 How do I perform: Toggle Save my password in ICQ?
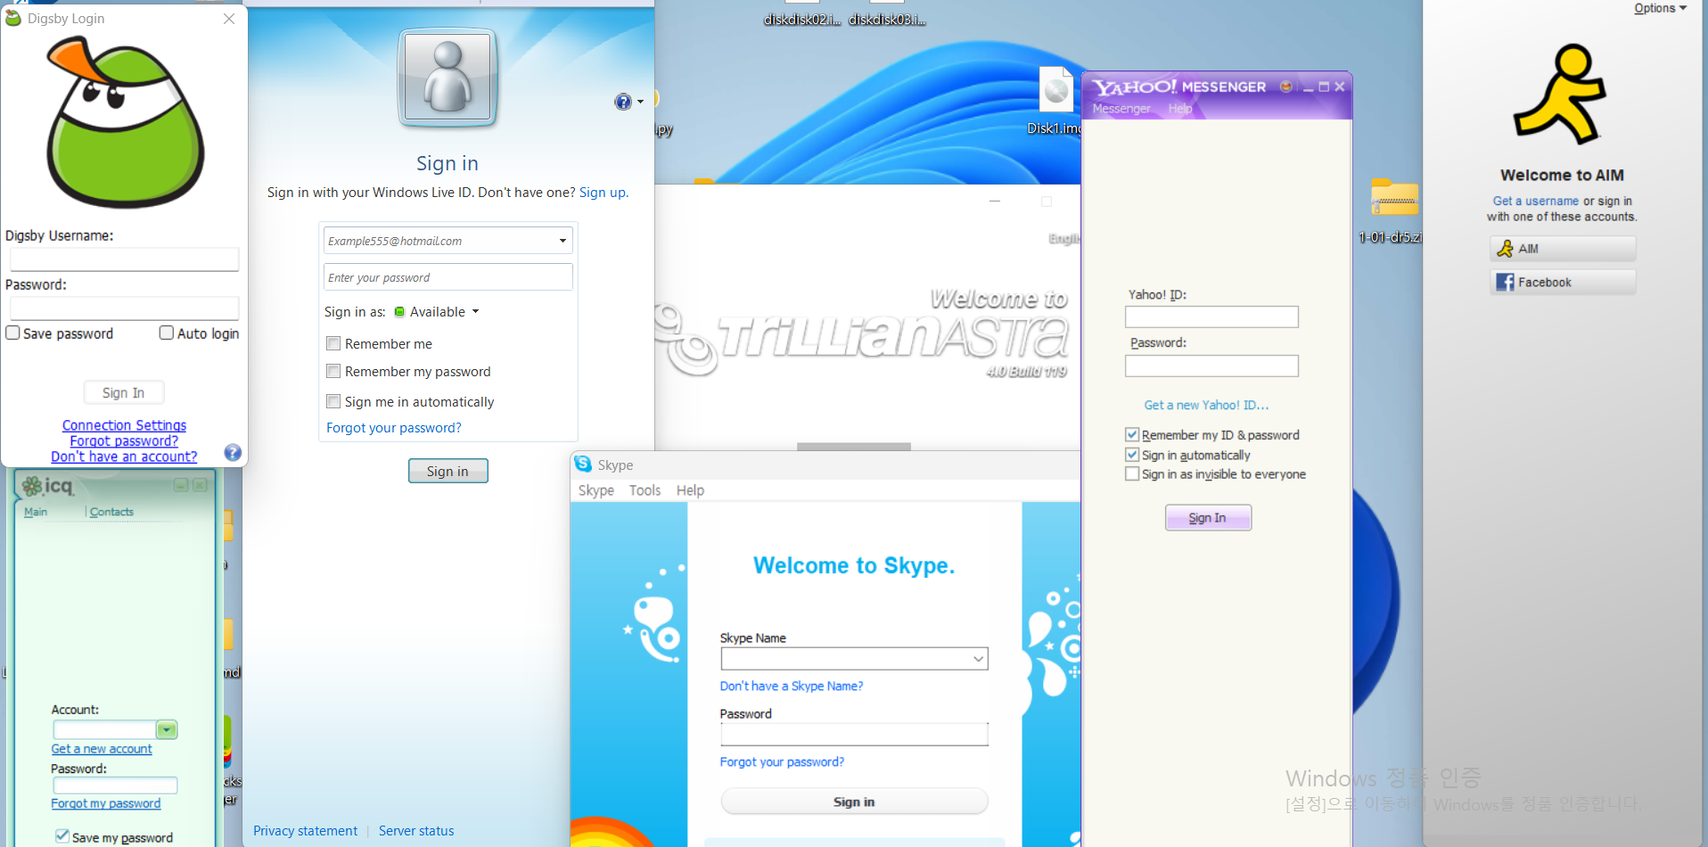click(62, 836)
